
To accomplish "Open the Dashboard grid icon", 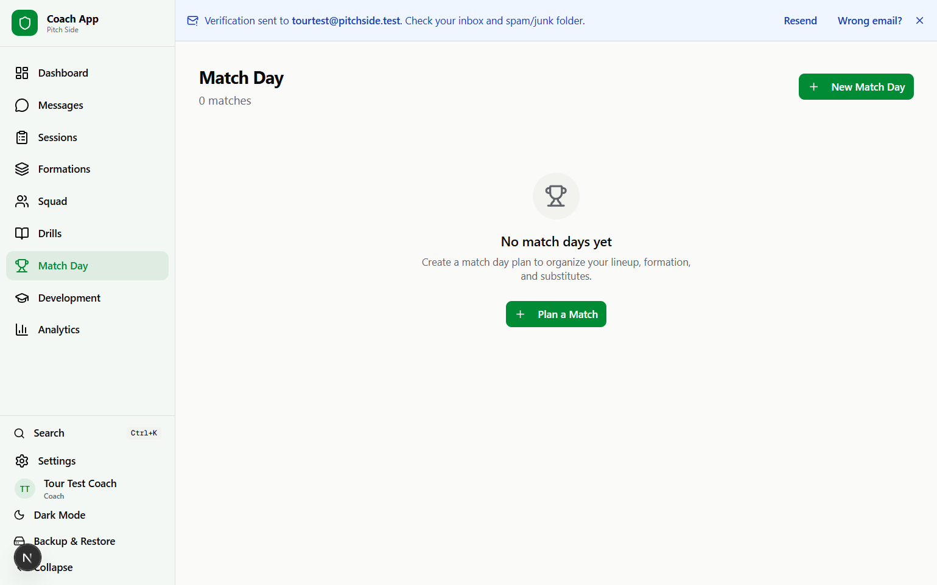I will click(x=22, y=73).
